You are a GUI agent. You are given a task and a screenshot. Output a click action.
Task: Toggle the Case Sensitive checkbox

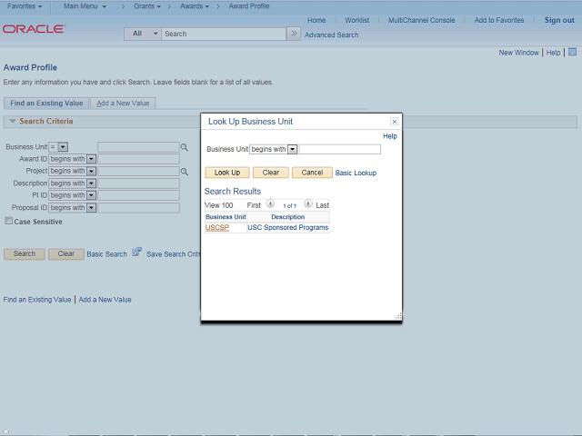click(8, 221)
